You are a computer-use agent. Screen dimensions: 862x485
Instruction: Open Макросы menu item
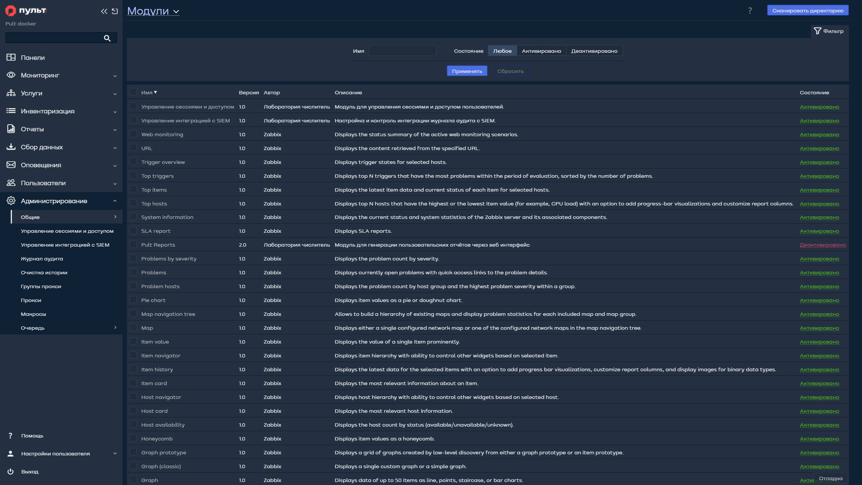(33, 314)
